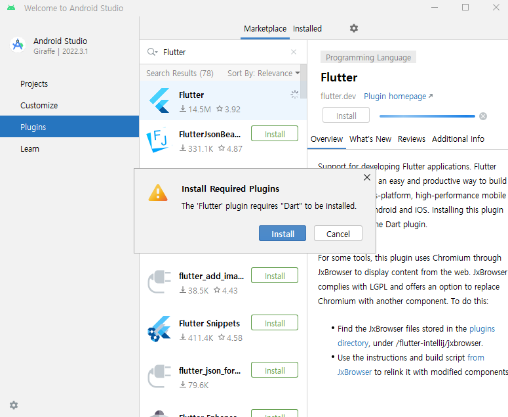Viewport: 508px width, 417px height.
Task: Click the Flutter loading spinner icon
Action: pyautogui.click(x=294, y=95)
